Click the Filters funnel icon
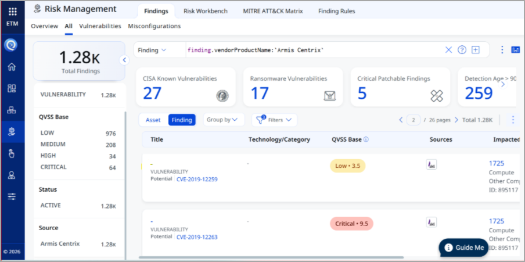This screenshot has width=525, height=262. [x=261, y=120]
